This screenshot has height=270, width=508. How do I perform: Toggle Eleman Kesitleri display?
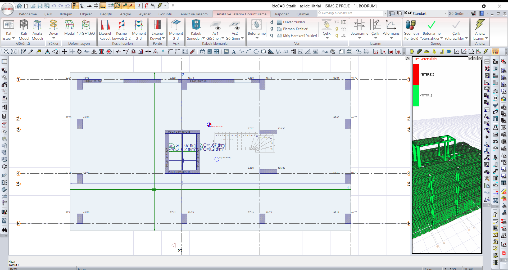click(295, 29)
